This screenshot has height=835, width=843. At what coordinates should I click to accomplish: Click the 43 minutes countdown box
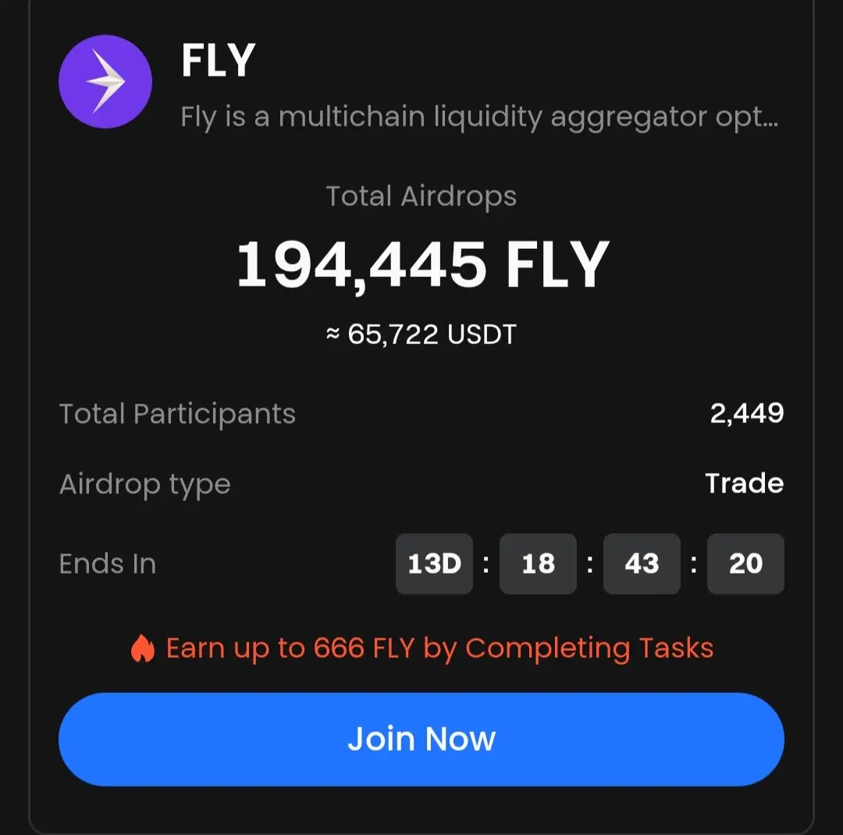pyautogui.click(x=642, y=563)
